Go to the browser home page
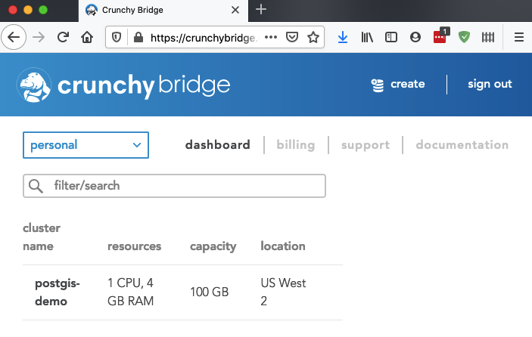This screenshot has width=532, height=337. tap(87, 37)
